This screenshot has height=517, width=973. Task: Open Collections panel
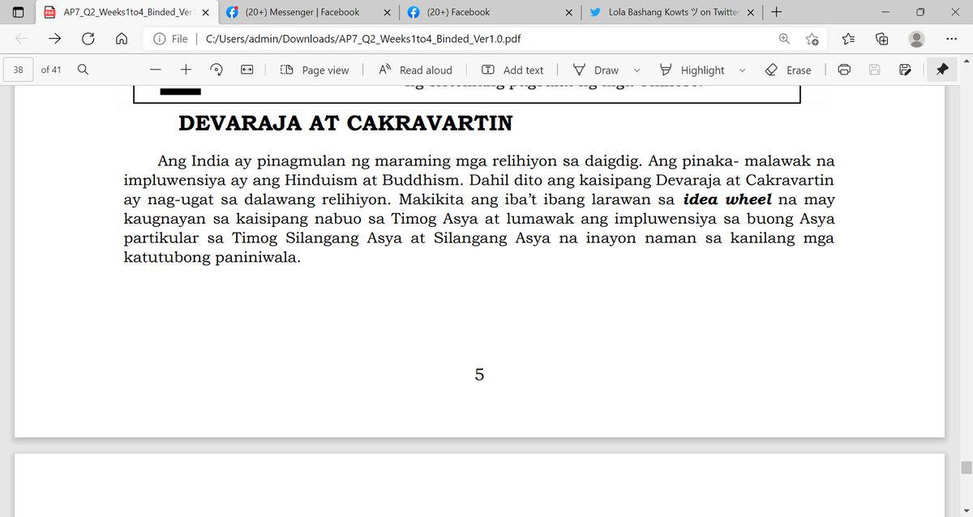pos(882,38)
